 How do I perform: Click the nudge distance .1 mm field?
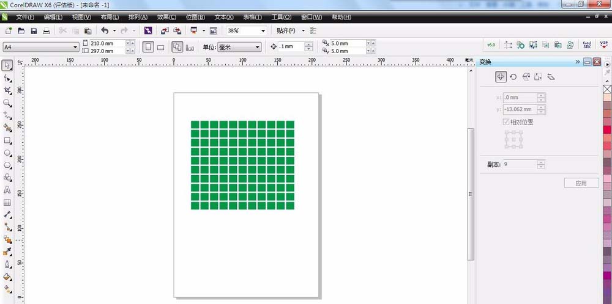pyautogui.click(x=291, y=46)
